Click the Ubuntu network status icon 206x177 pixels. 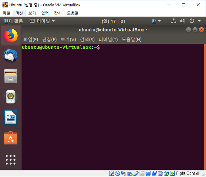coord(174,21)
